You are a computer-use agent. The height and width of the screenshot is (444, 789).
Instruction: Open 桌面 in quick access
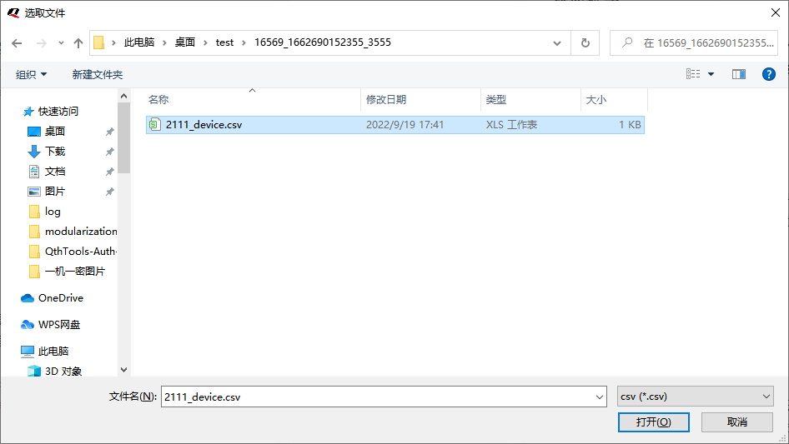(47, 132)
